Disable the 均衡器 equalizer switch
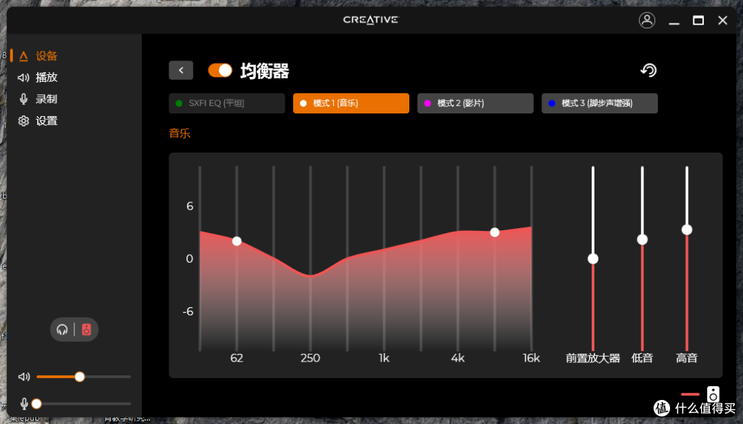 pyautogui.click(x=219, y=69)
